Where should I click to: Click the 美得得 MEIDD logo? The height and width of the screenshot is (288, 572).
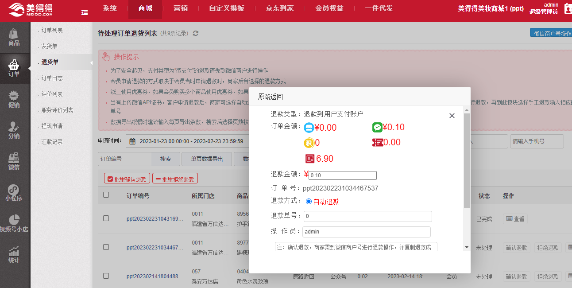pyautogui.click(x=31, y=10)
